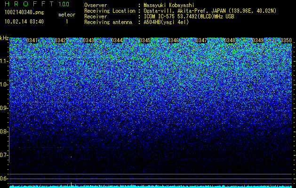Click the Ovserver label
Image resolution: width=296 pixels, height=188 pixels.
(x=96, y=5)
